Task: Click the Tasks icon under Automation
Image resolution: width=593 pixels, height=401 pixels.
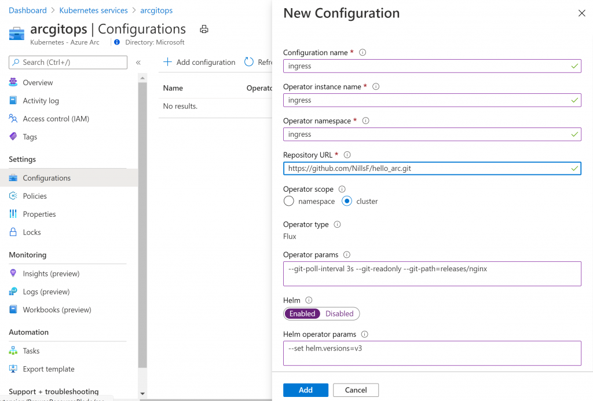Action: click(13, 351)
